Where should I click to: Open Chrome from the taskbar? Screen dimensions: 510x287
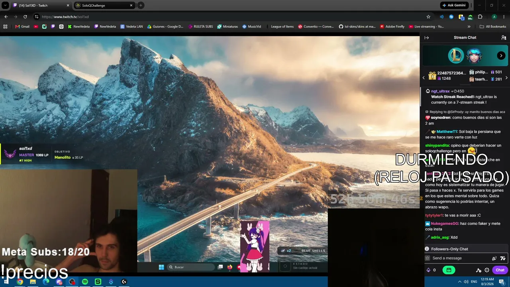pos(20,282)
